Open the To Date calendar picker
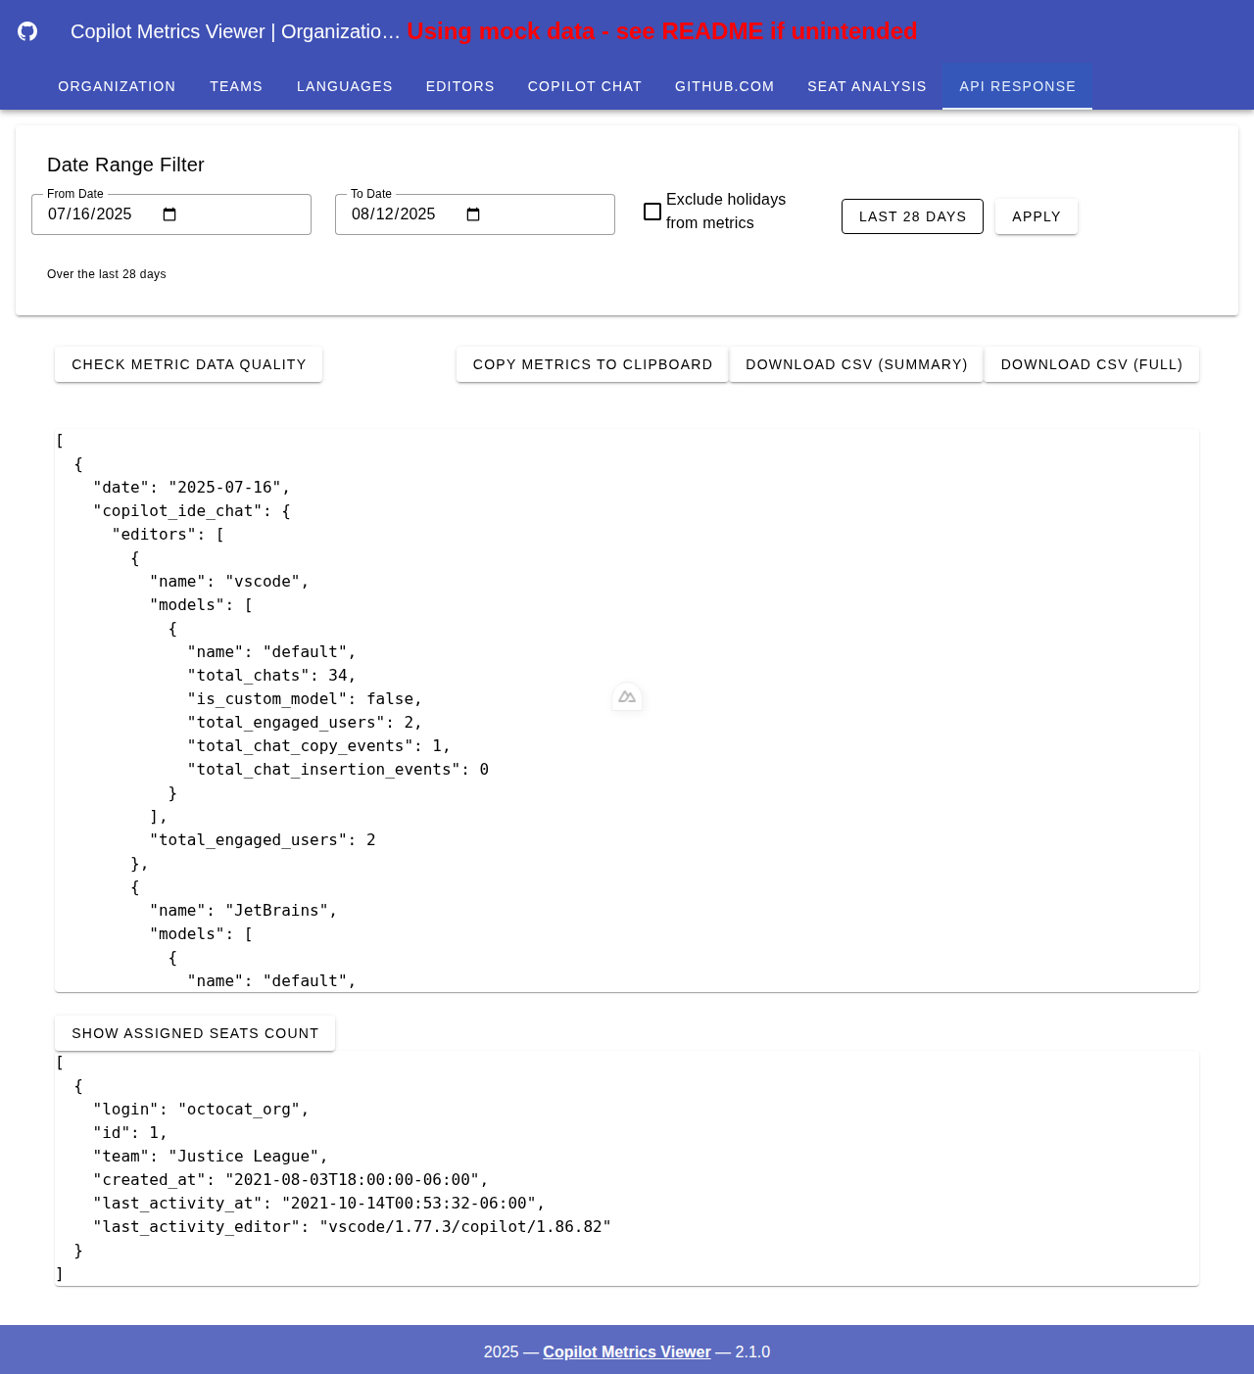Image resolution: width=1254 pixels, height=1374 pixels. [x=472, y=213]
